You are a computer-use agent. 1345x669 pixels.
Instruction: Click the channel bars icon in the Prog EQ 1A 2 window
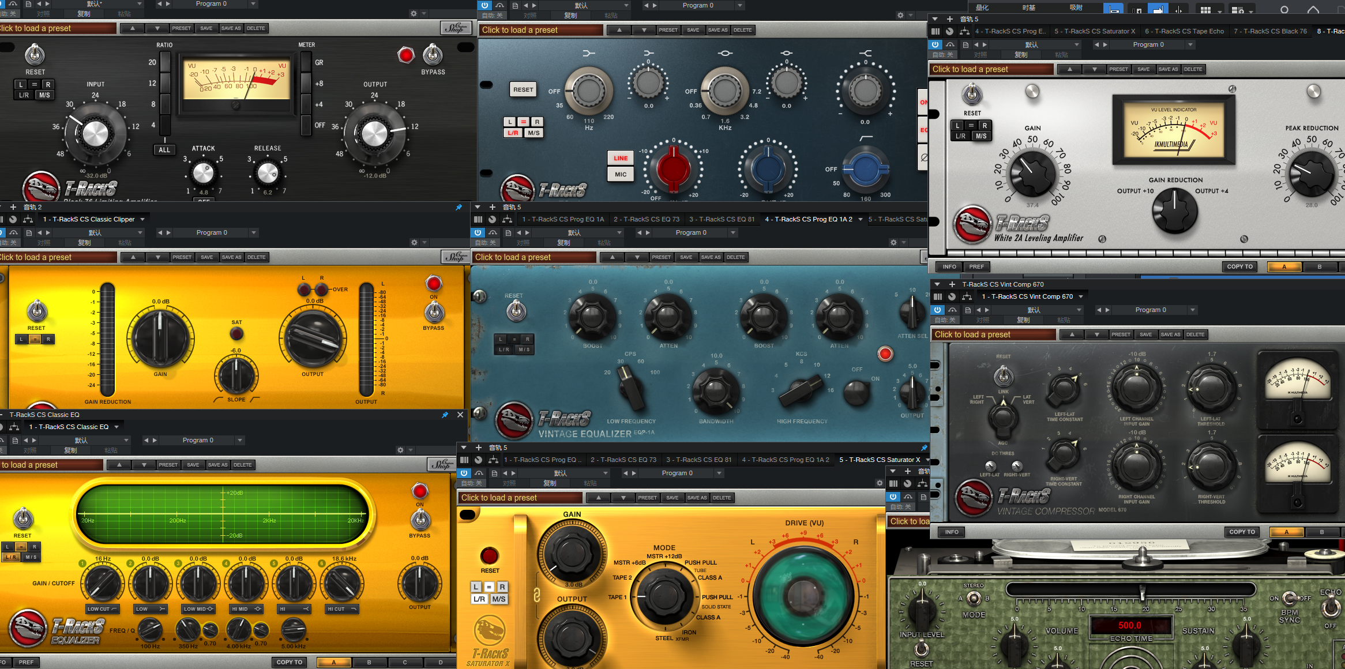[478, 219]
